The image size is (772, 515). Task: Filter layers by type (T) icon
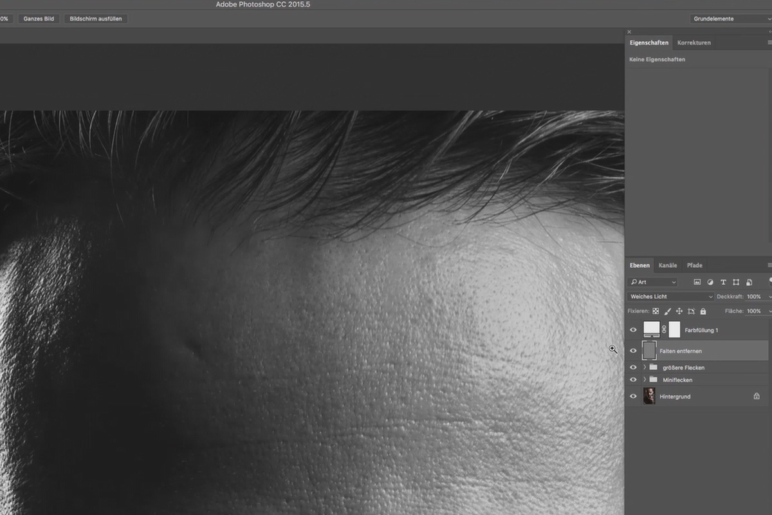(x=723, y=282)
